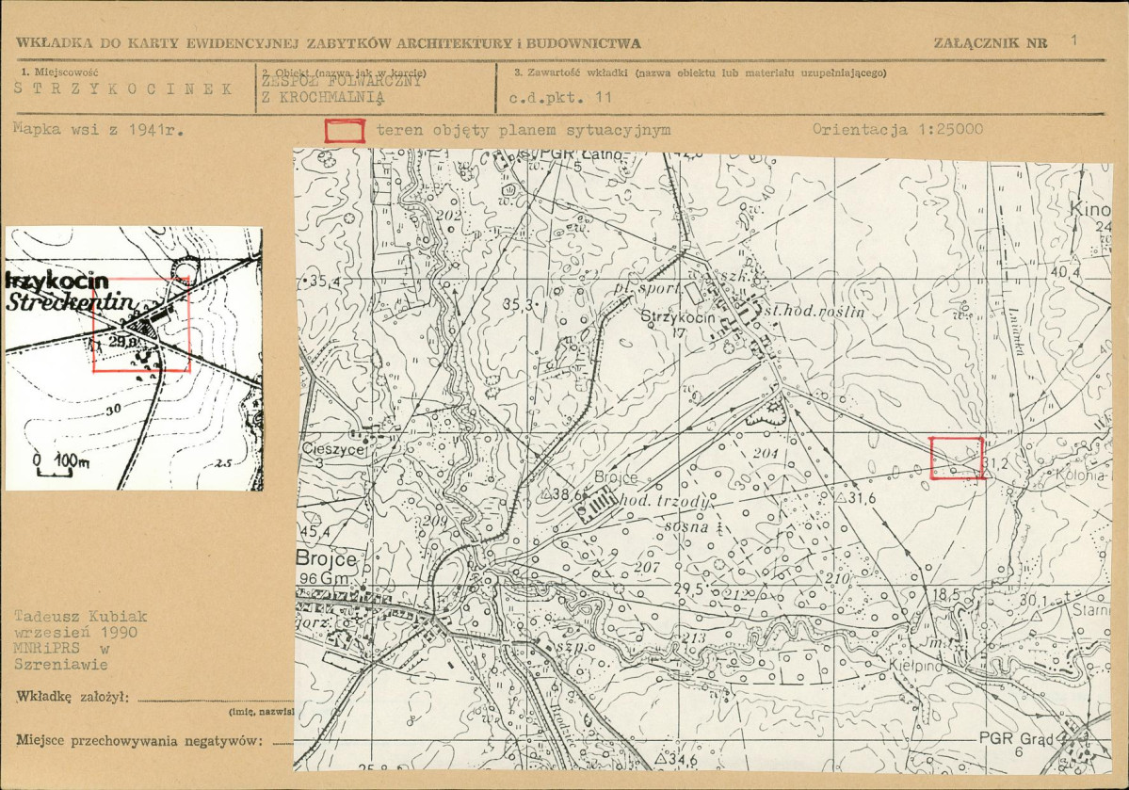Image resolution: width=1129 pixels, height=790 pixels.
Task: Click the typed entry "c.d.pkt. 11"
Action: (560, 97)
